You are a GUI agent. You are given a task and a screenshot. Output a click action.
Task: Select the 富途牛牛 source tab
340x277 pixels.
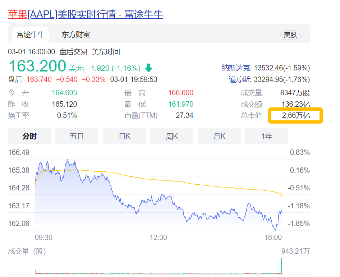coord(31,35)
